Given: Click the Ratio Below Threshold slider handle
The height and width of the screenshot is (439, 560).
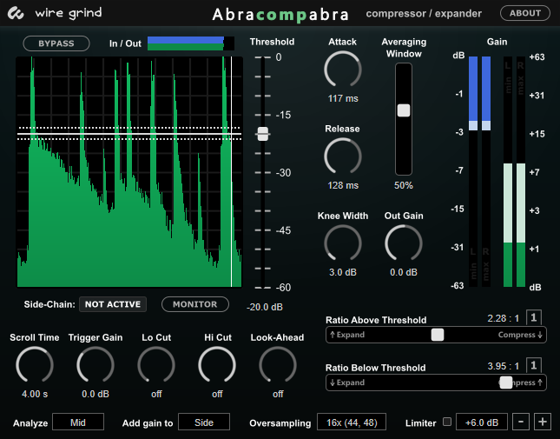Looking at the screenshot, I should (505, 382).
